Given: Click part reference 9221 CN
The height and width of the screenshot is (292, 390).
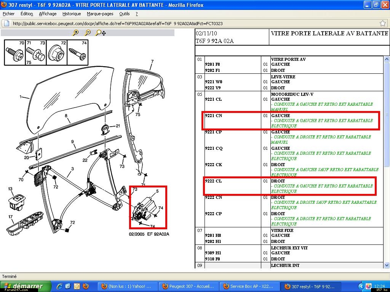Looking at the screenshot, I should 213,116.
